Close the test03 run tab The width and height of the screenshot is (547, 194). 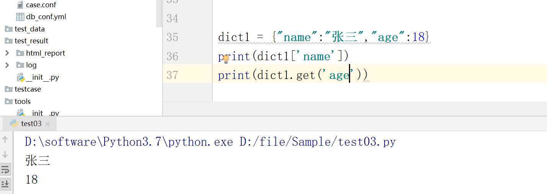click(47, 124)
